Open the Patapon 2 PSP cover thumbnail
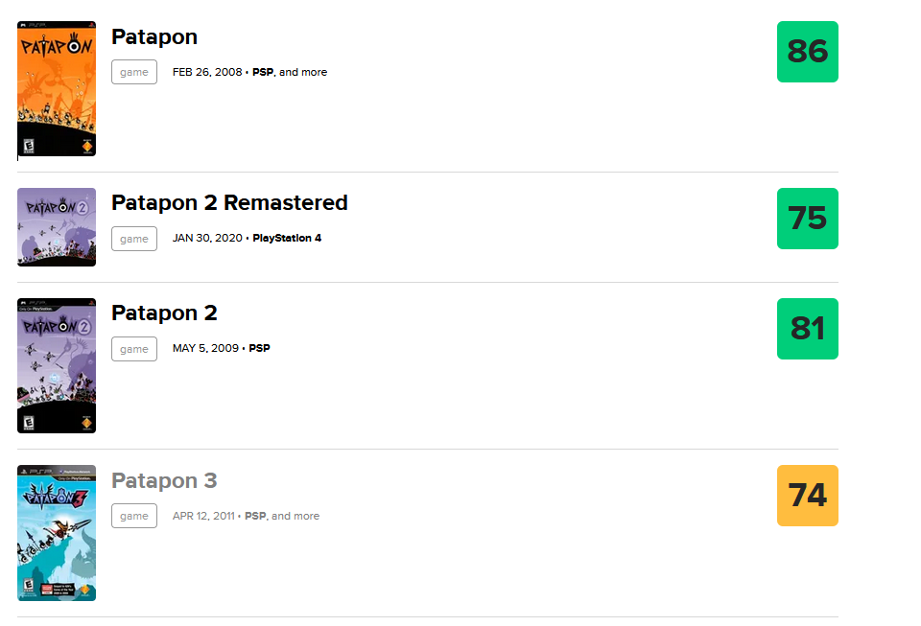The height and width of the screenshot is (626, 921). (57, 365)
